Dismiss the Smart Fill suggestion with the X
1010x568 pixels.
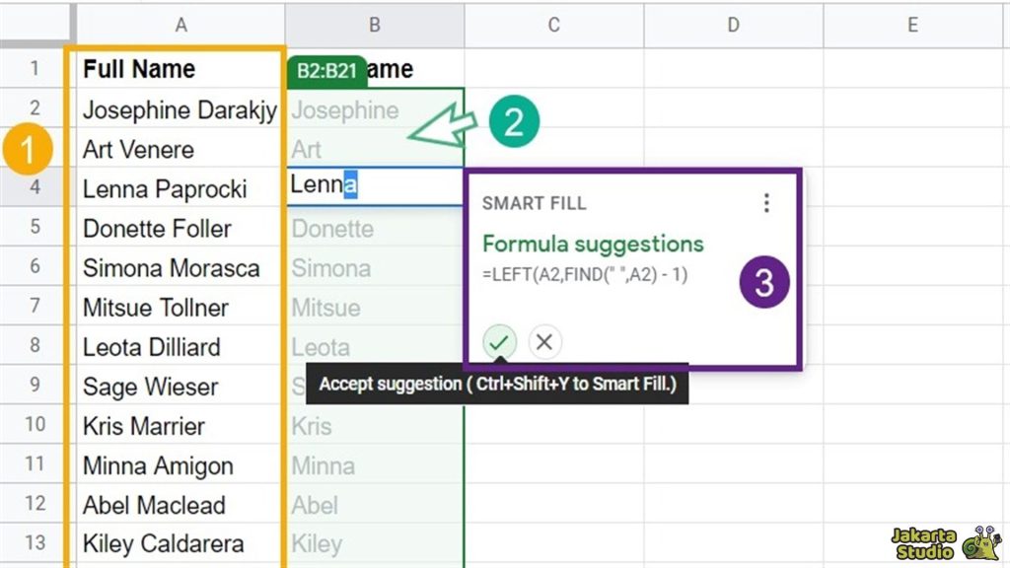pos(543,342)
